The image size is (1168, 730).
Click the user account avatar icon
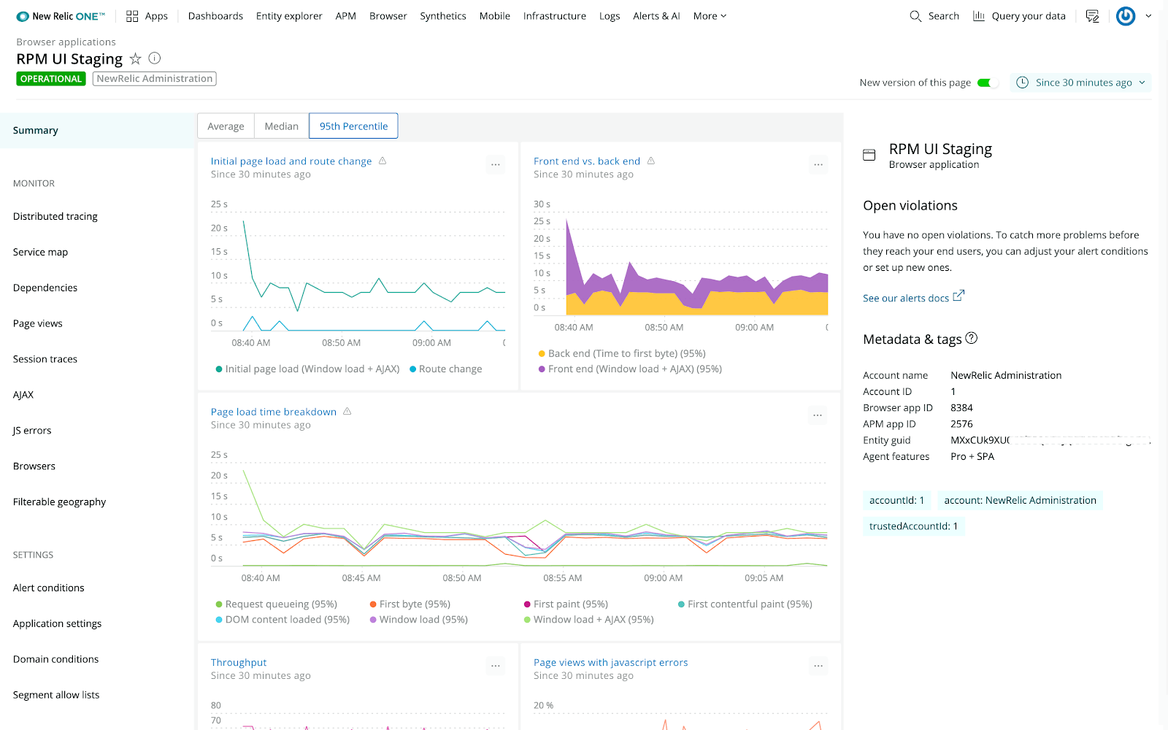(x=1126, y=16)
